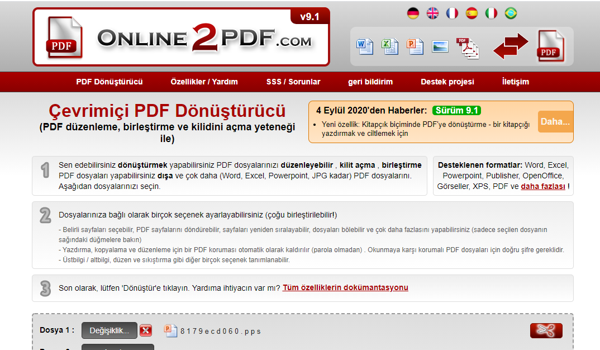The image size is (600, 350).
Task: Select the file name 8179ecd060.pps
Action: (221, 331)
